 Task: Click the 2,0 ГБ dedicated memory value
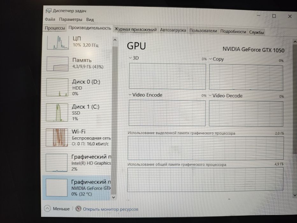(279, 133)
